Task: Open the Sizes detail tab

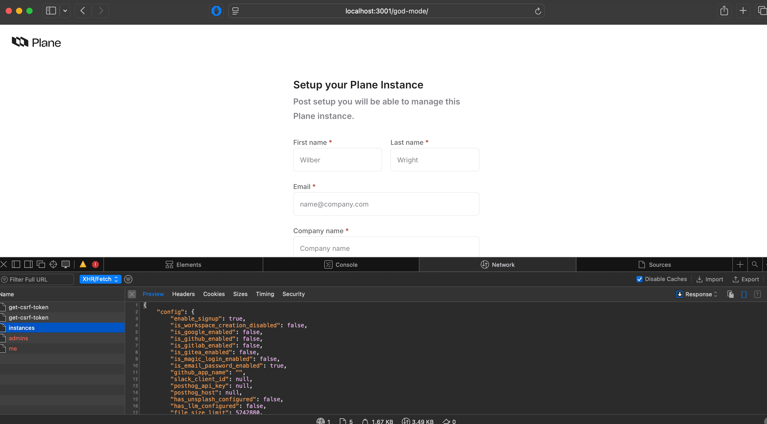Action: pyautogui.click(x=240, y=294)
